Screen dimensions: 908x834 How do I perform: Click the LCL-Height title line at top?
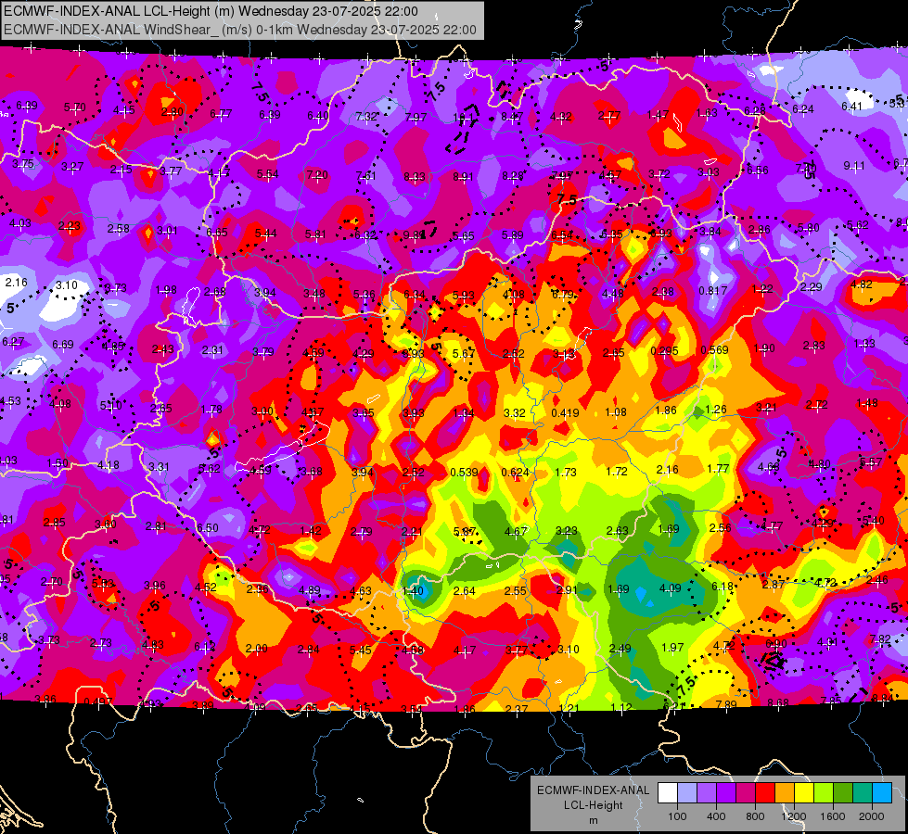[211, 11]
